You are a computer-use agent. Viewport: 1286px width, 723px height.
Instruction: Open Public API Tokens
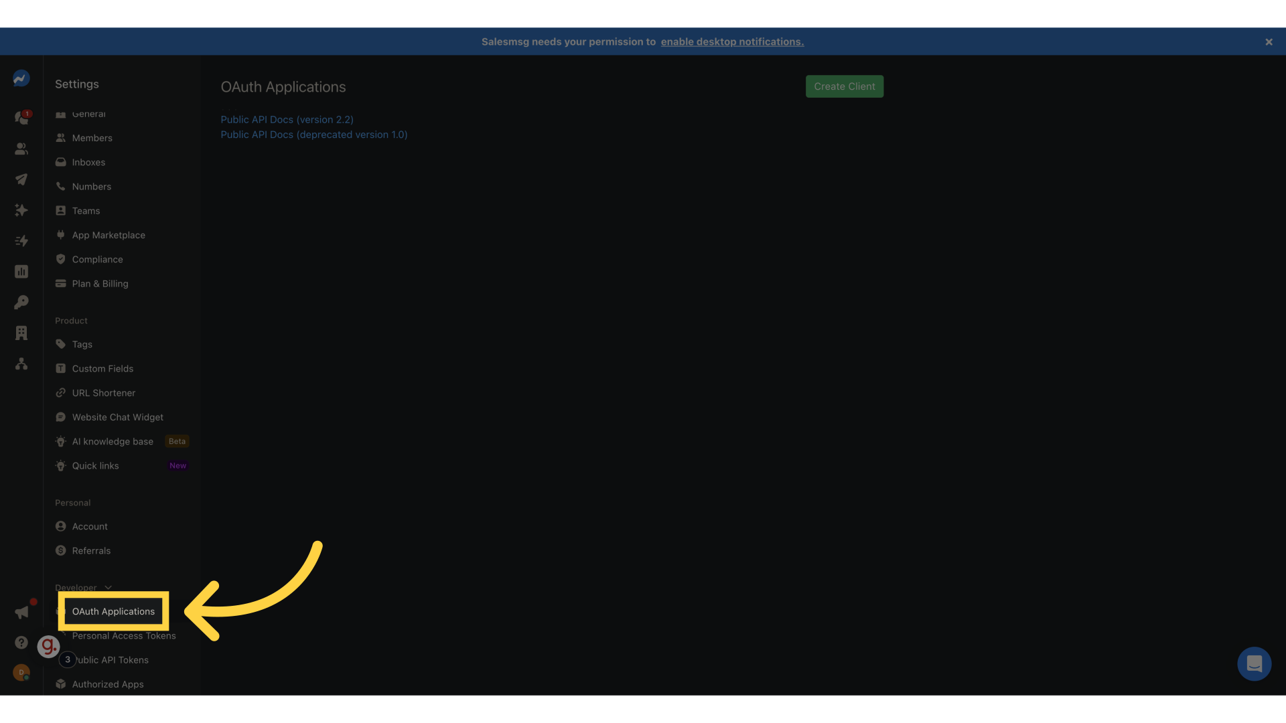tap(111, 660)
